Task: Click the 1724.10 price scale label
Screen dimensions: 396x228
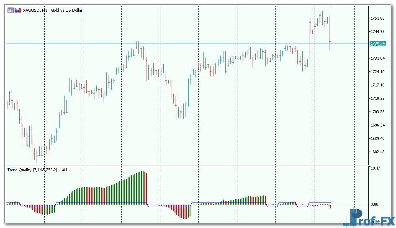Action: [x=378, y=72]
